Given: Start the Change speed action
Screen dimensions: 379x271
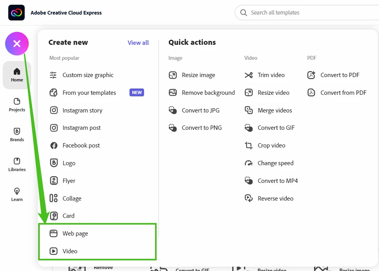Looking at the screenshot, I should [275, 163].
